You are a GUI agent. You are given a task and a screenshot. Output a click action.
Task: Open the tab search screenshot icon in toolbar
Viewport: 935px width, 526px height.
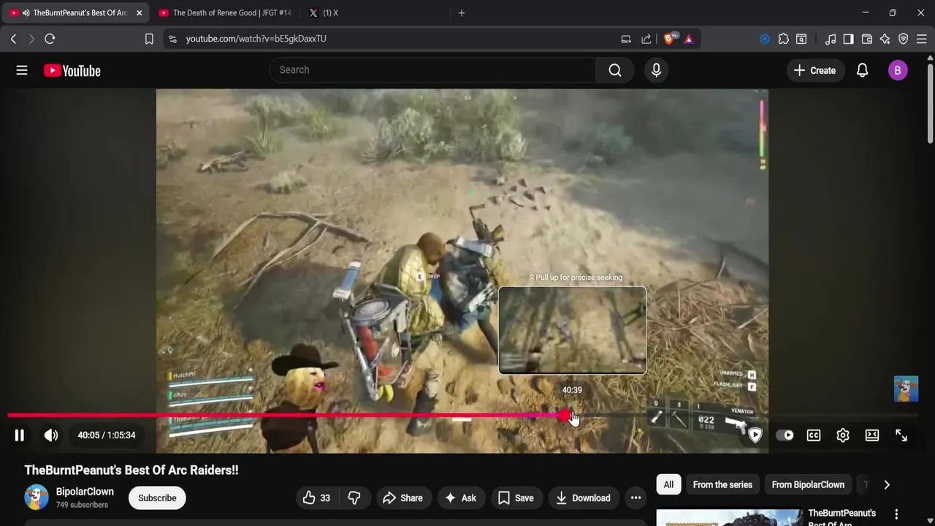click(x=801, y=39)
